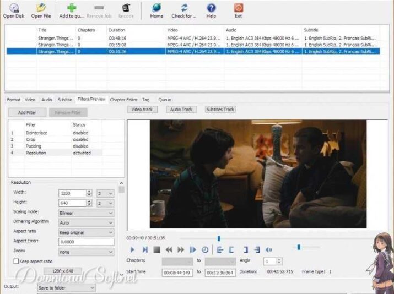Toggle the speaker mute icon
The height and width of the screenshot is (294, 394).
(x=268, y=249)
